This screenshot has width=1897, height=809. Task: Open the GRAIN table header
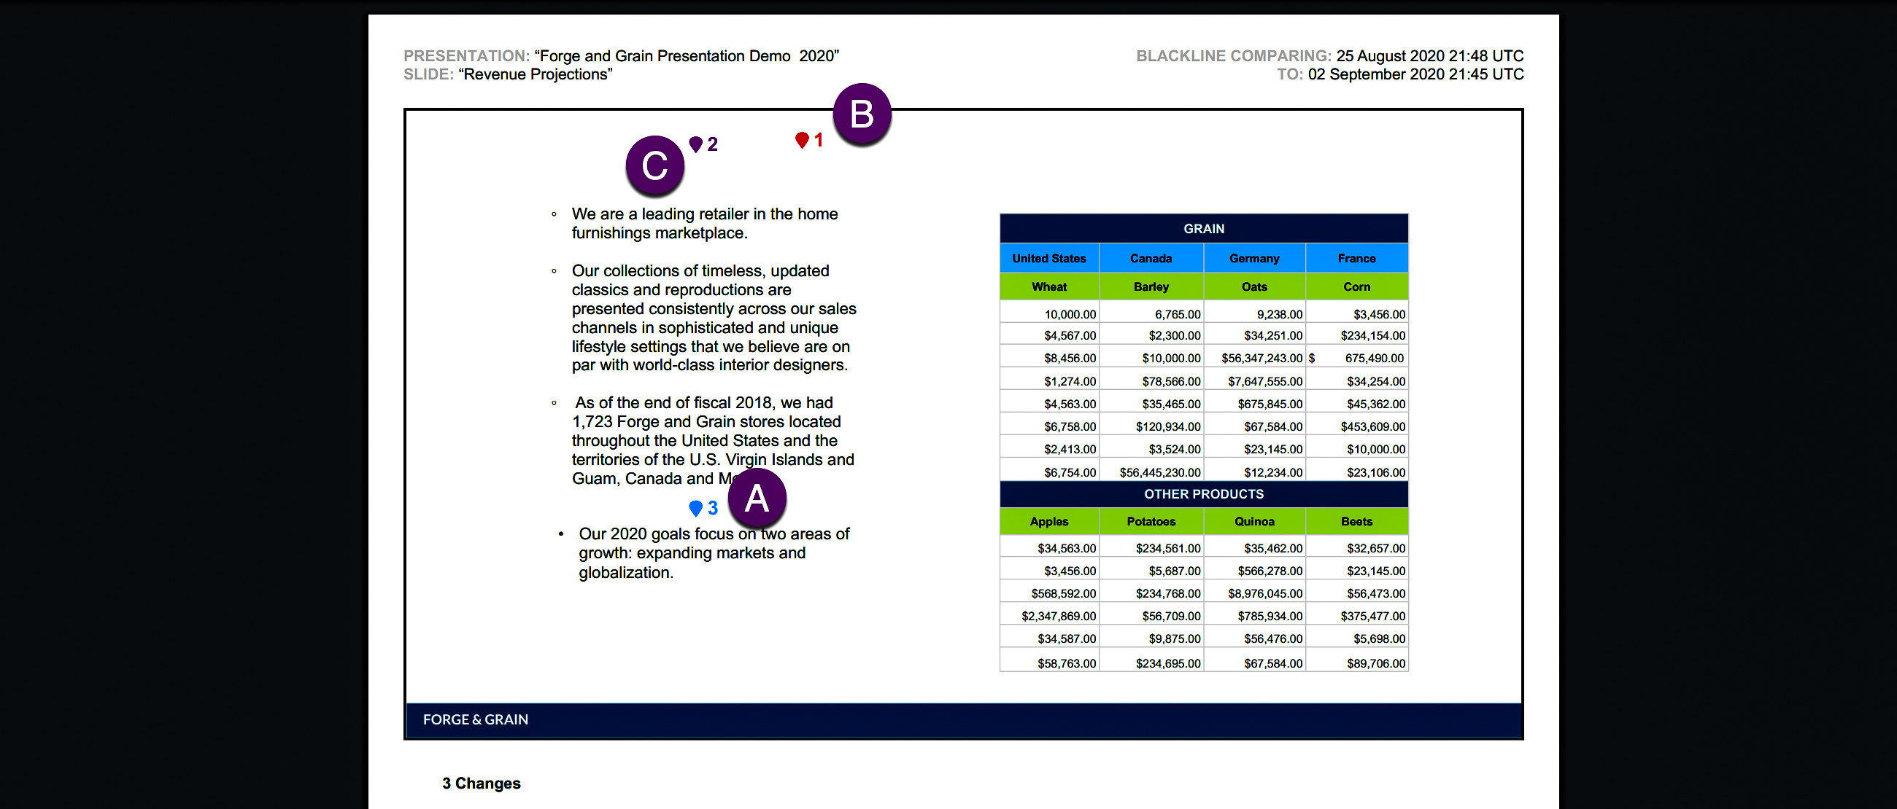pyautogui.click(x=1203, y=228)
